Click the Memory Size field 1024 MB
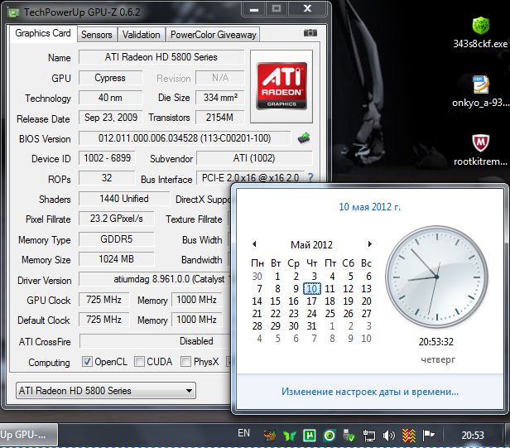 (116, 259)
